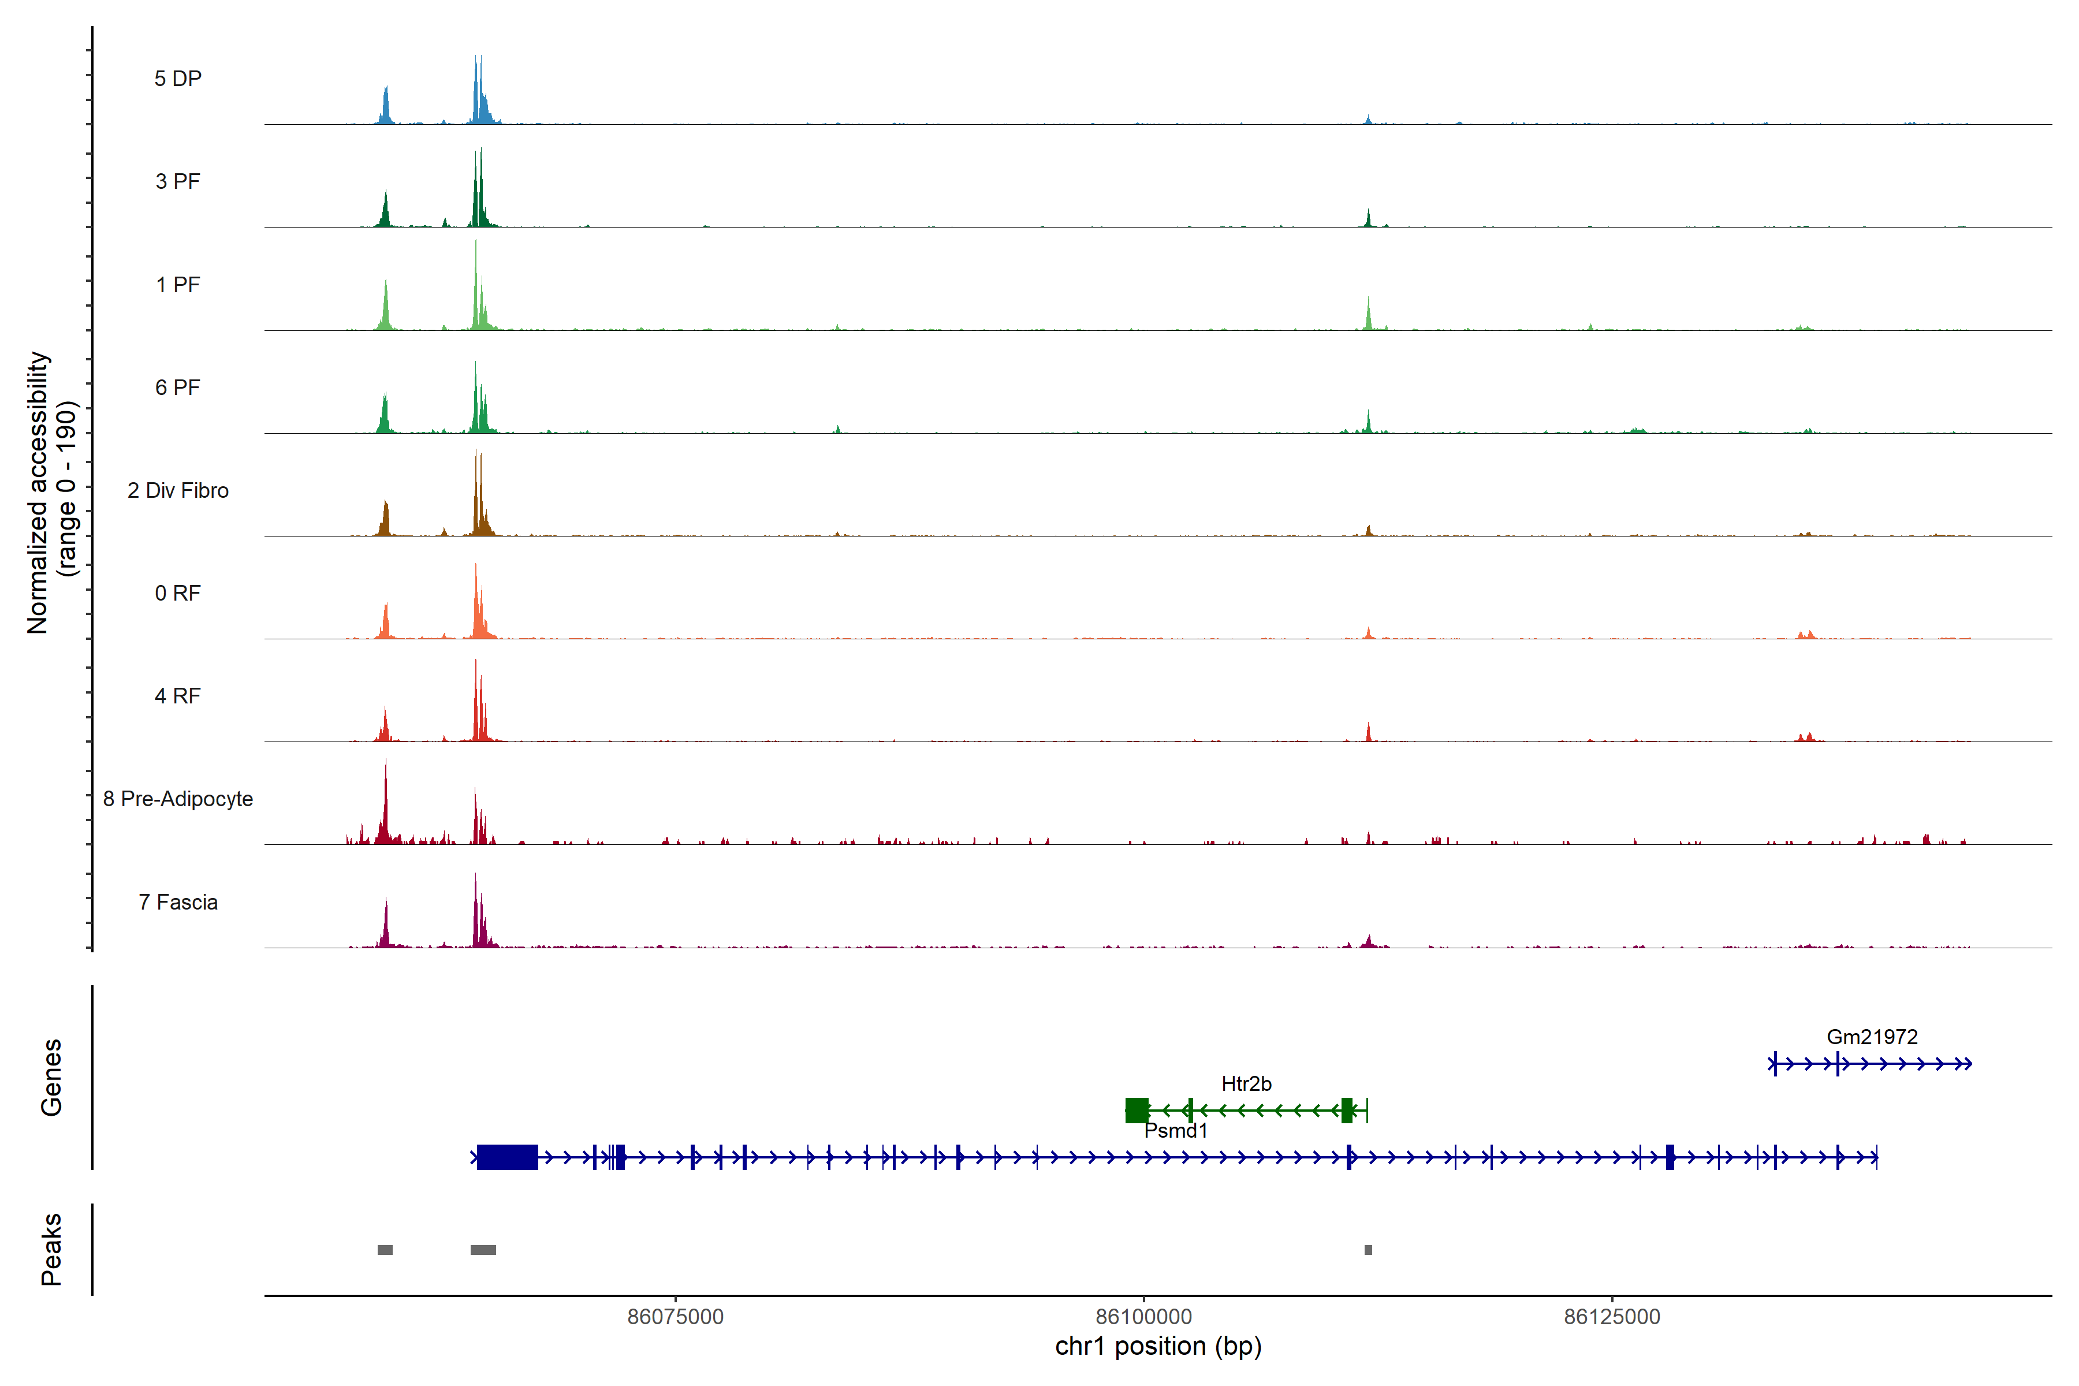
Task: Click the second gray peak marker
Action: point(483,1250)
